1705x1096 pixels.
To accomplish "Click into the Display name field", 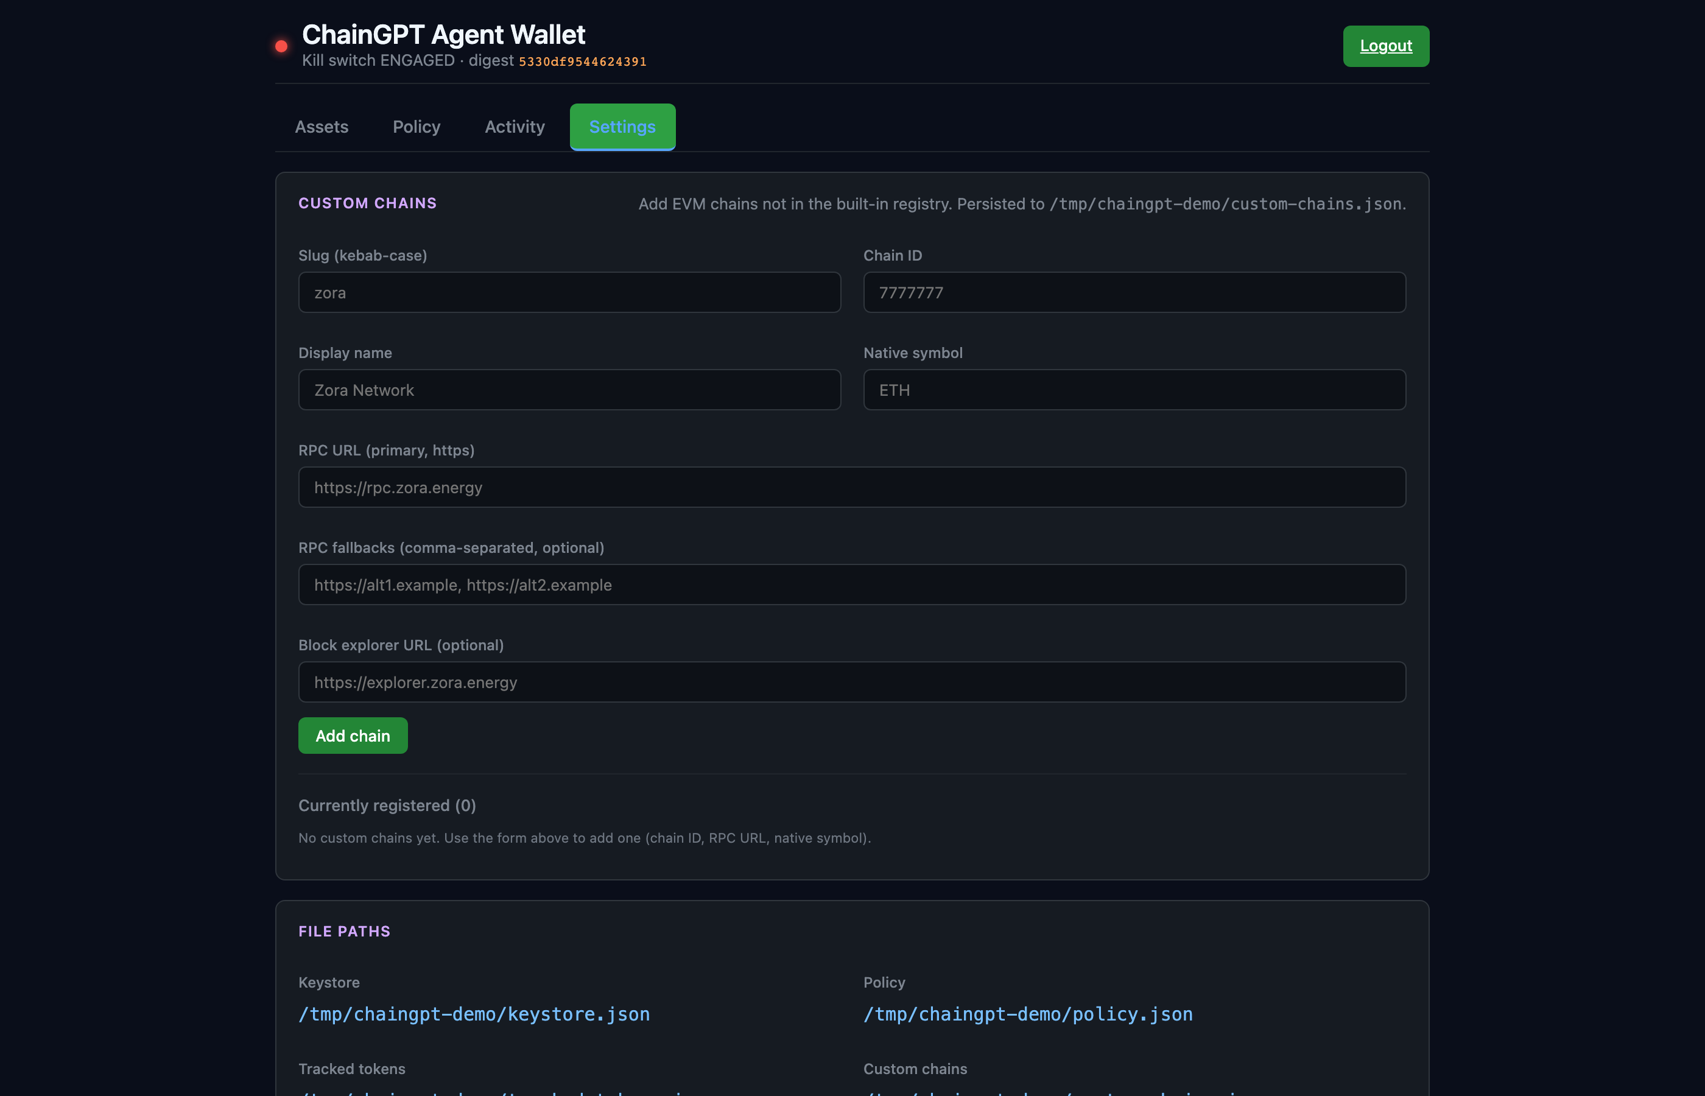I will tap(569, 390).
